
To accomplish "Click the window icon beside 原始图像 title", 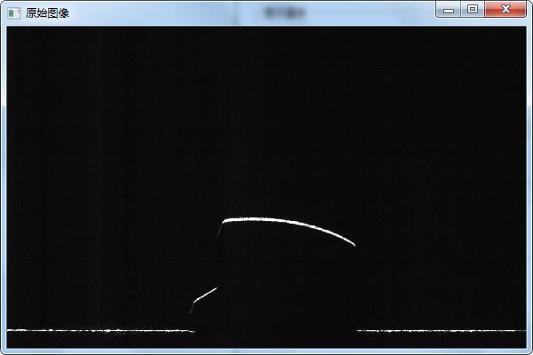I will coord(13,12).
